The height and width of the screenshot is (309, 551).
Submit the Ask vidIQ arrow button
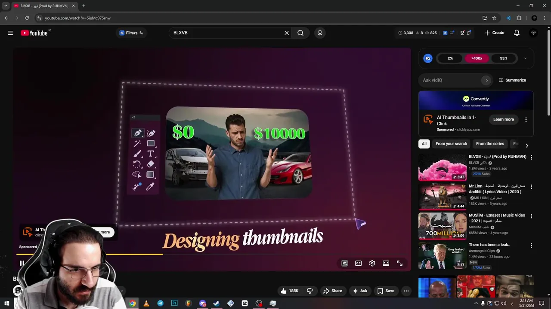coord(487,80)
